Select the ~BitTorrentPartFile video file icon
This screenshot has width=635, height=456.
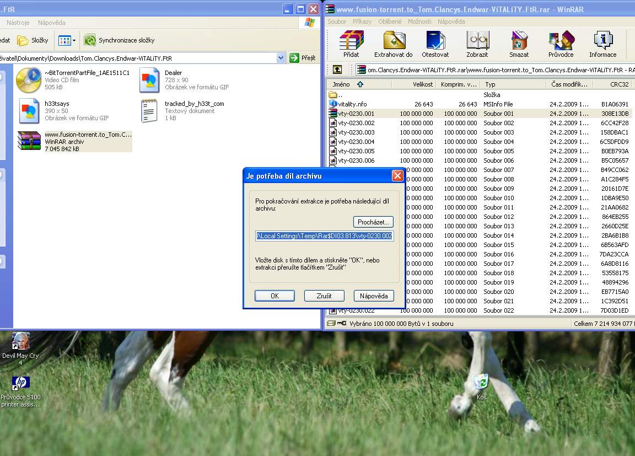click(28, 79)
